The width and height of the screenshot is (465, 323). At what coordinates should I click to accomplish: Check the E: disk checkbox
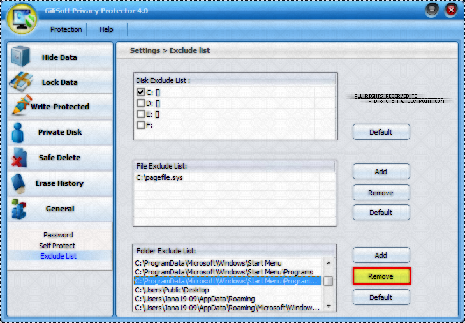[x=140, y=114]
